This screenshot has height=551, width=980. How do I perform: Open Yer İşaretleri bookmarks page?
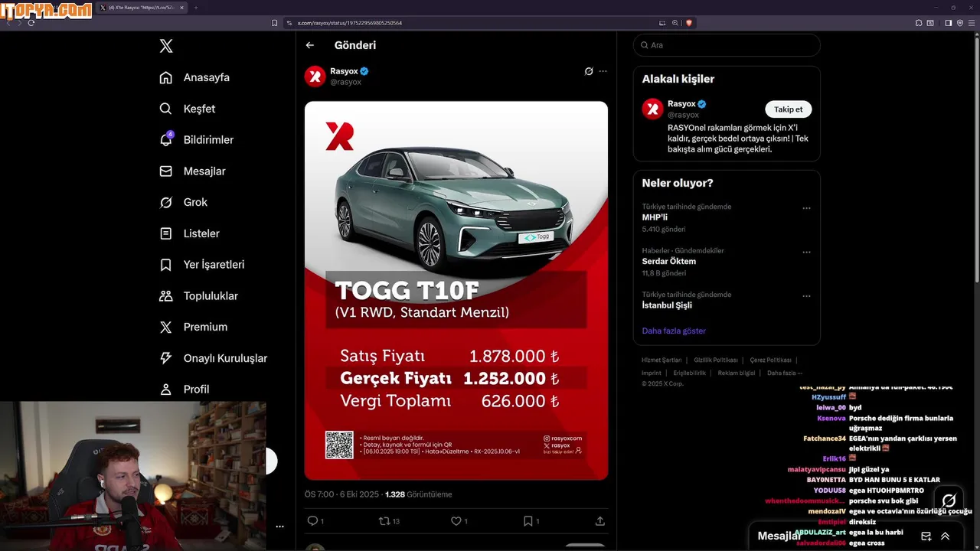[x=201, y=265]
